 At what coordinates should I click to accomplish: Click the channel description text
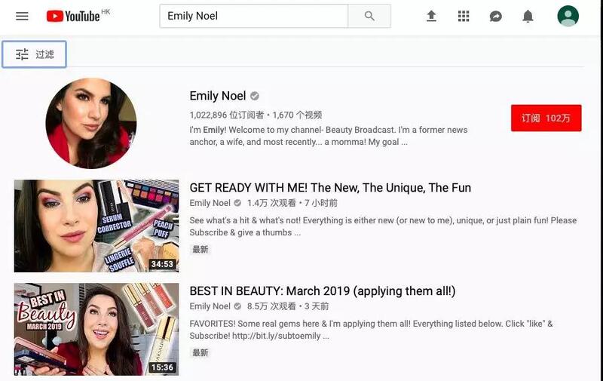tap(329, 136)
